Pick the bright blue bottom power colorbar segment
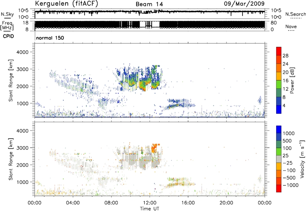306x211 pixels. [279, 109]
